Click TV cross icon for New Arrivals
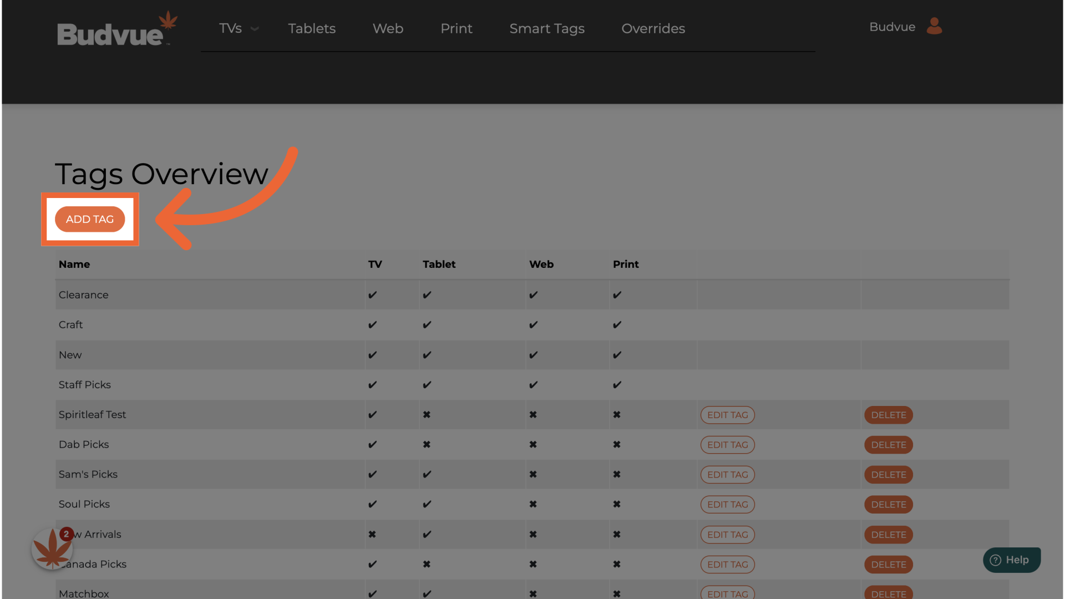Viewport: 1065px width, 599px height. tap(372, 535)
